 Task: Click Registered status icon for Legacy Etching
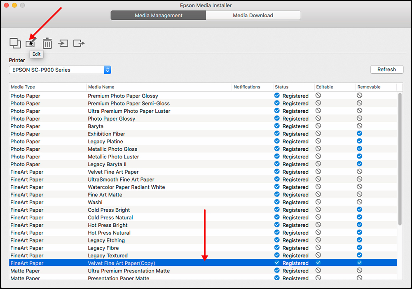[x=277, y=240]
